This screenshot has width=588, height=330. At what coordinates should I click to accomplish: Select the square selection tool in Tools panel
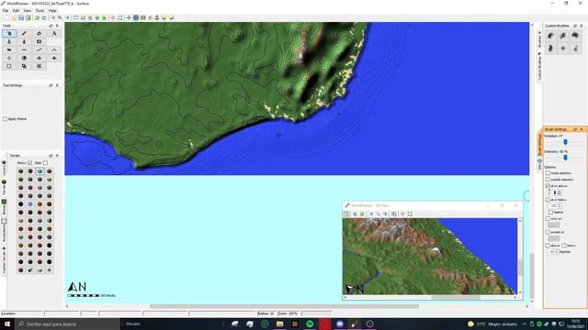[x=9, y=67]
